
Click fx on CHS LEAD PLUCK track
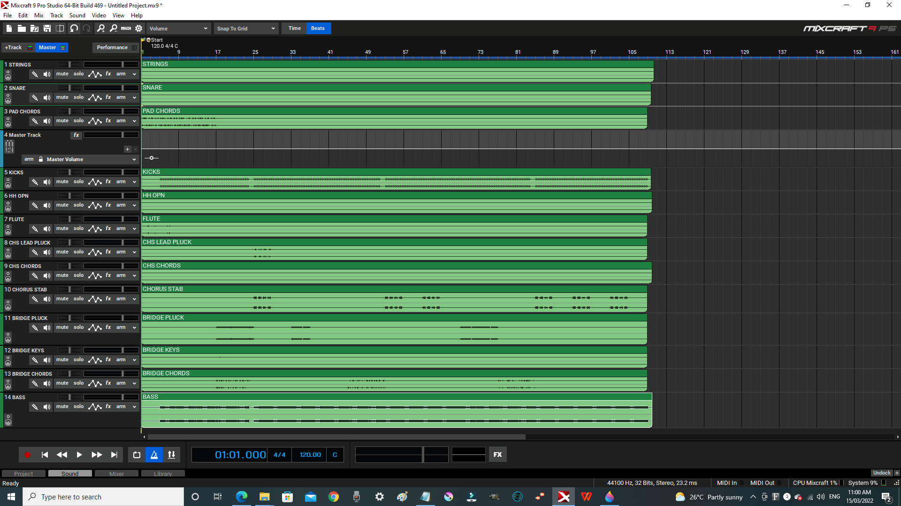[x=108, y=252]
